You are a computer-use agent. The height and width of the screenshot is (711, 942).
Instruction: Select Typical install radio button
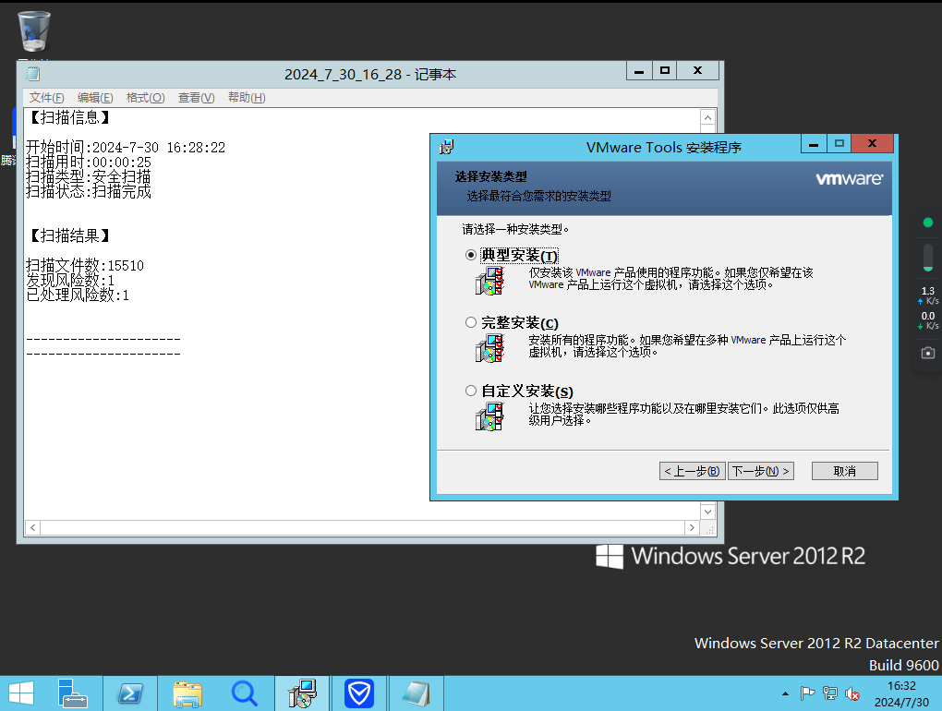(x=471, y=255)
